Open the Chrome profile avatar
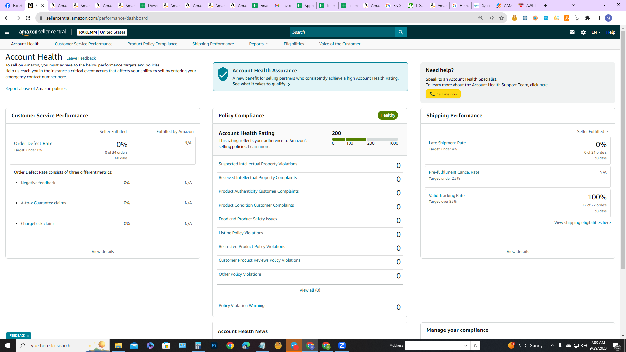Viewport: 626px width, 352px height. point(608,18)
